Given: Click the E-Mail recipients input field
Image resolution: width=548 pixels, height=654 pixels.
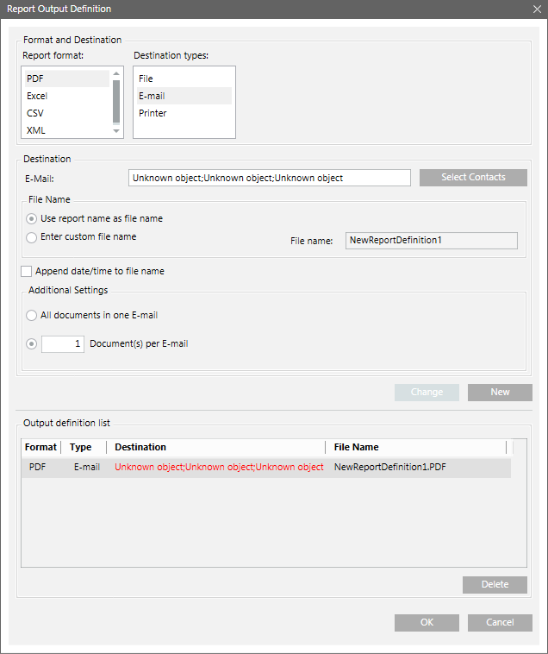Looking at the screenshot, I should click(269, 178).
